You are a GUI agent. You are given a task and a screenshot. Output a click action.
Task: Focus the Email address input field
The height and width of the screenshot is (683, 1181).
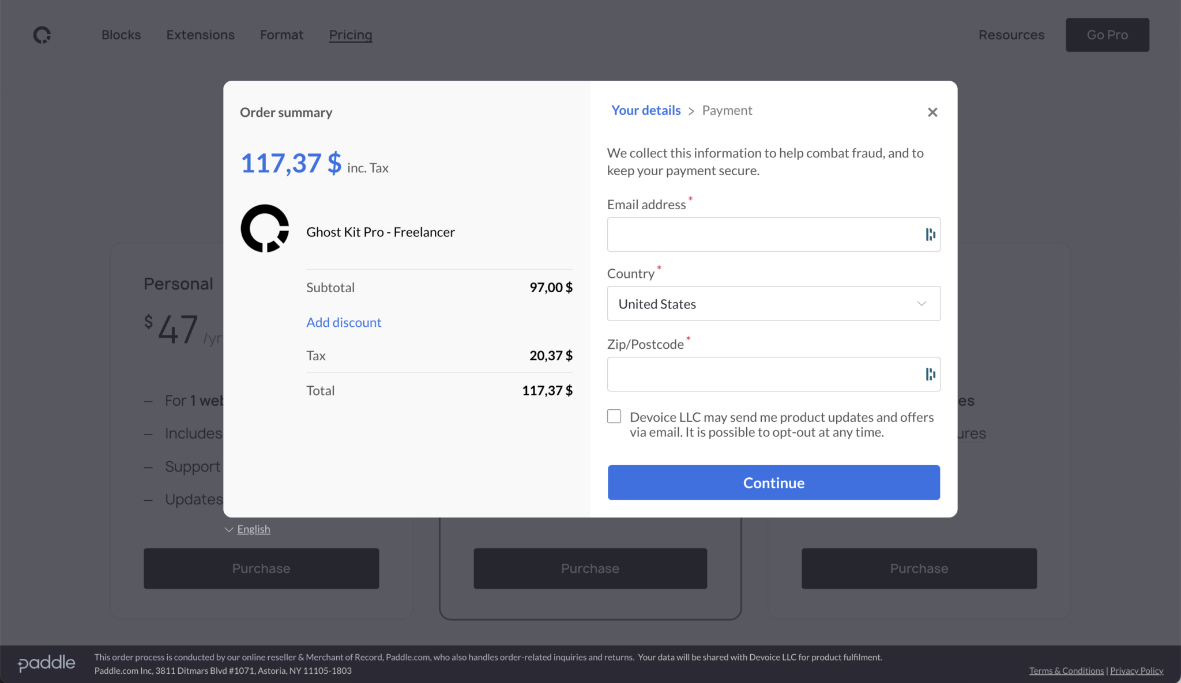coord(761,235)
